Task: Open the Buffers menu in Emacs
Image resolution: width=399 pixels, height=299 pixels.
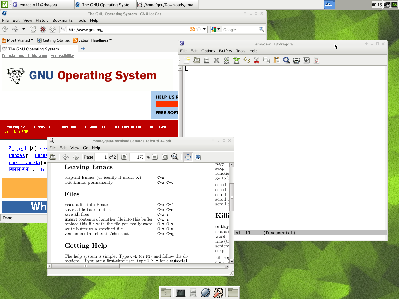Action: pyautogui.click(x=225, y=51)
